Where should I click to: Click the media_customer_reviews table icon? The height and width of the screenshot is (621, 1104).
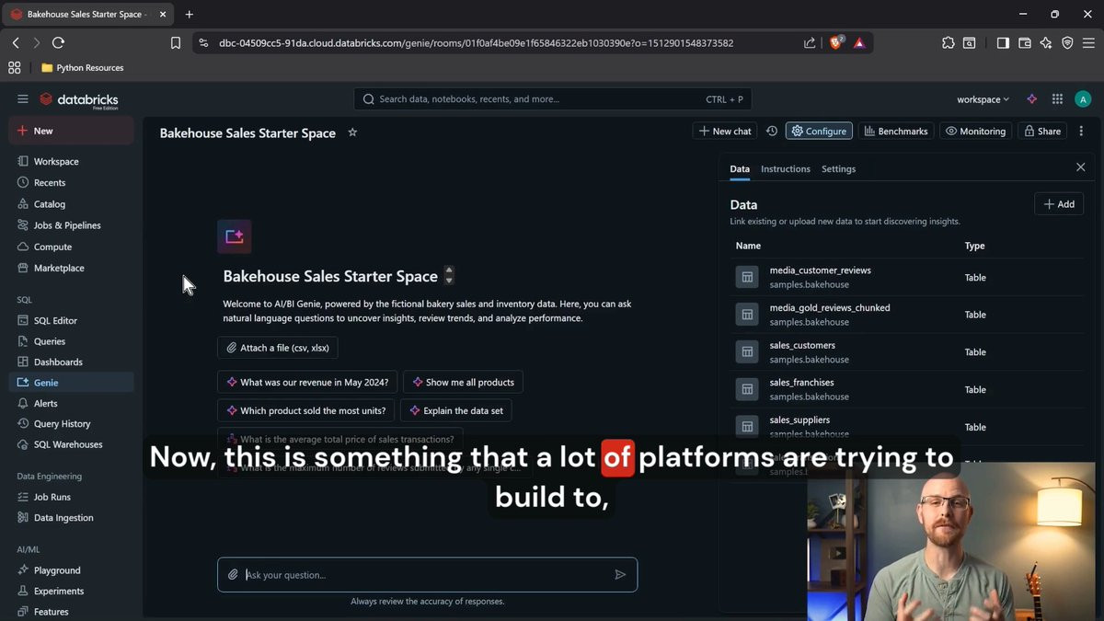pyautogui.click(x=747, y=277)
